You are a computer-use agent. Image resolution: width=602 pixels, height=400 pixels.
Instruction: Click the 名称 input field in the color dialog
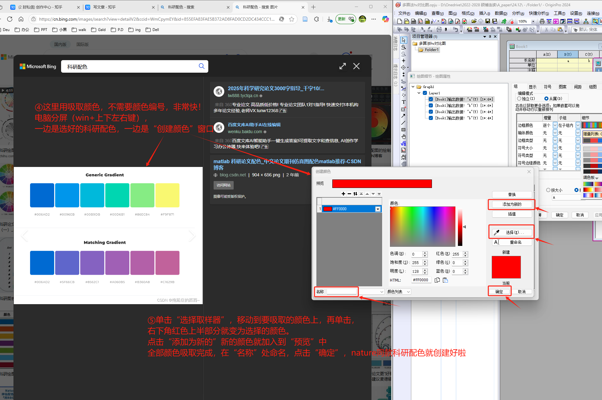click(342, 292)
